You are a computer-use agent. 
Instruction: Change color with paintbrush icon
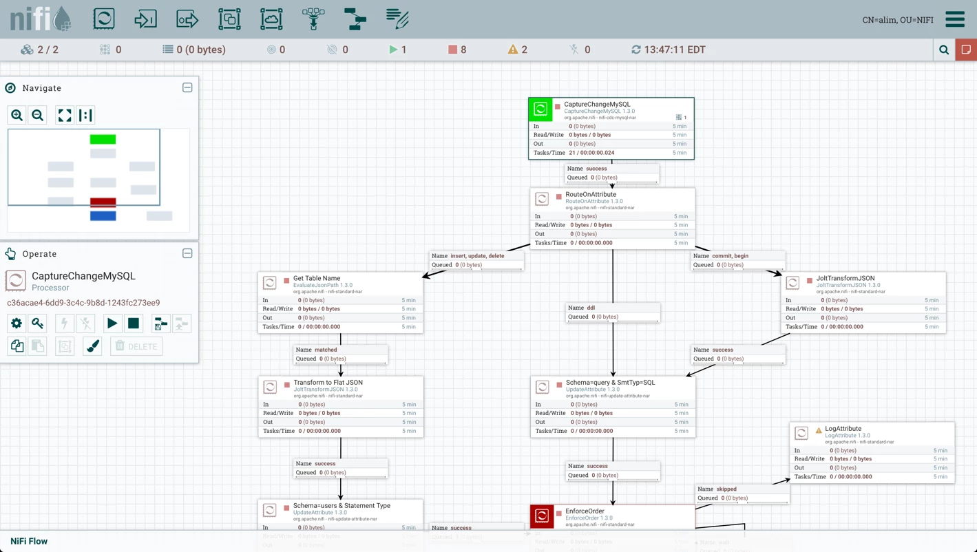pyautogui.click(x=93, y=346)
